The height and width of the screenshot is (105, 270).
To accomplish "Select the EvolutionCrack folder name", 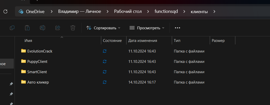I will pyautogui.click(x=40, y=51).
